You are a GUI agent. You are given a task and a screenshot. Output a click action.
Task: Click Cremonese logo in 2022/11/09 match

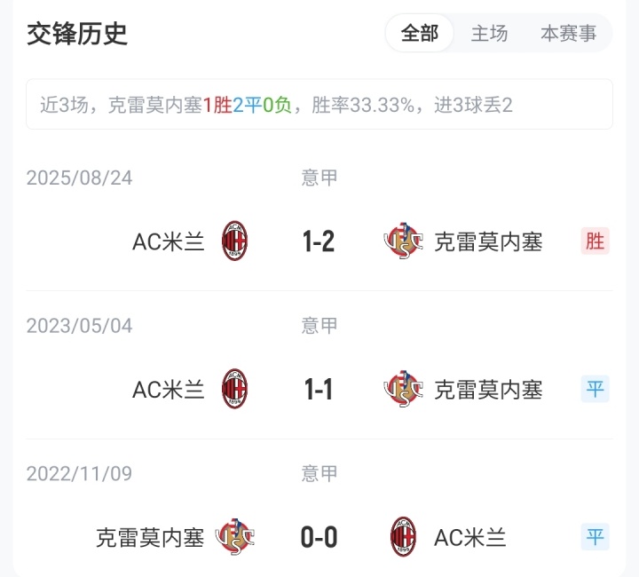[x=234, y=537]
